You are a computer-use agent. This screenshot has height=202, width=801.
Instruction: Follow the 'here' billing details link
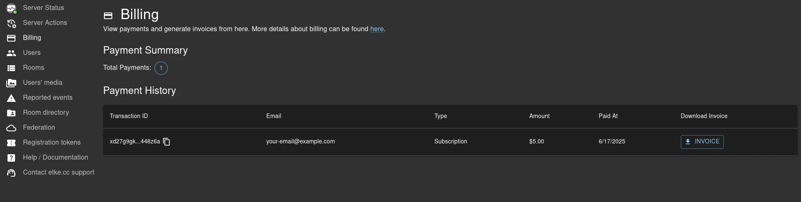click(x=376, y=29)
